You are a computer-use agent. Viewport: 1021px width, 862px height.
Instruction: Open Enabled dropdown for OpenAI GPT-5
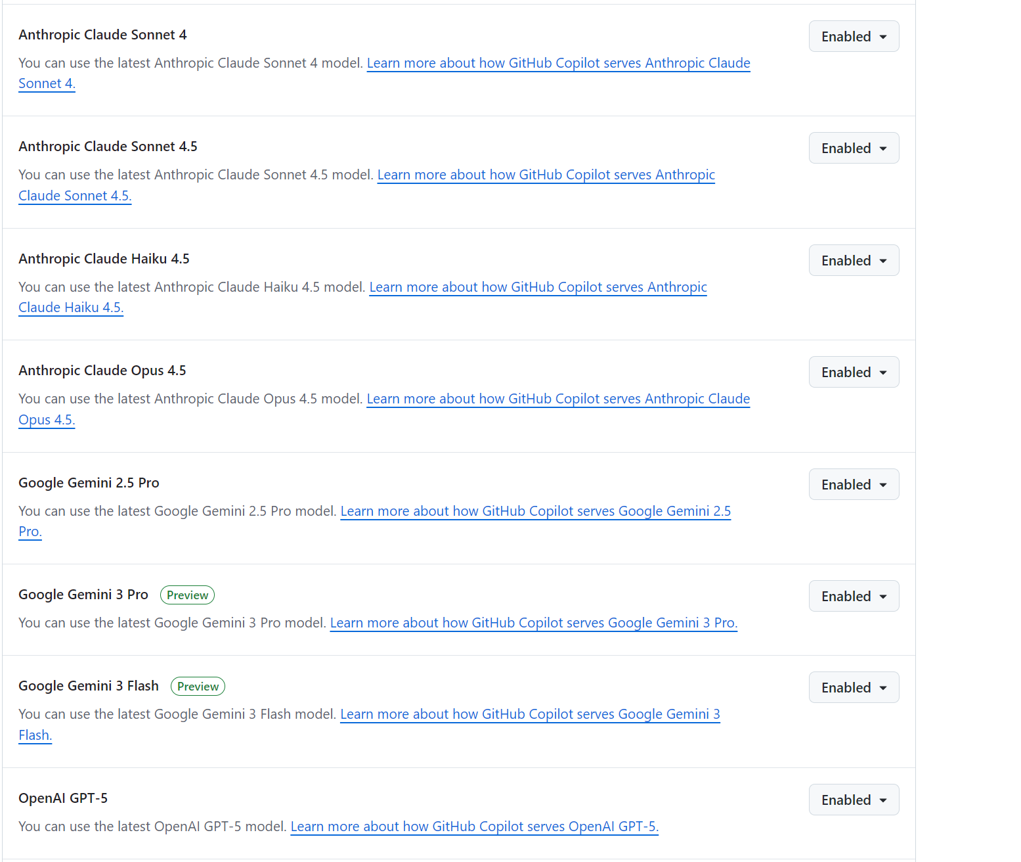854,800
